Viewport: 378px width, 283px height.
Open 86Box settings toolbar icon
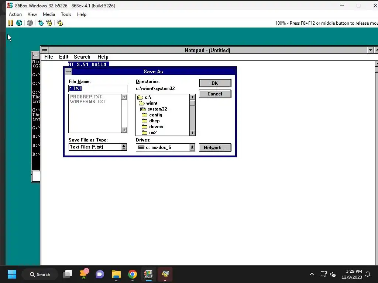click(x=60, y=23)
